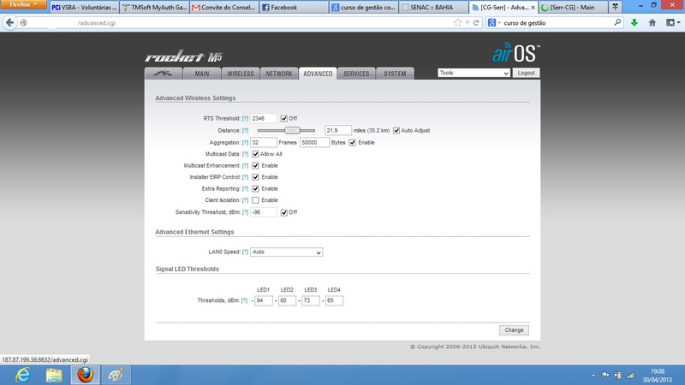Image resolution: width=685 pixels, height=385 pixels.
Task: Open LAN0 Speed Auto dropdown
Action: [x=286, y=252]
